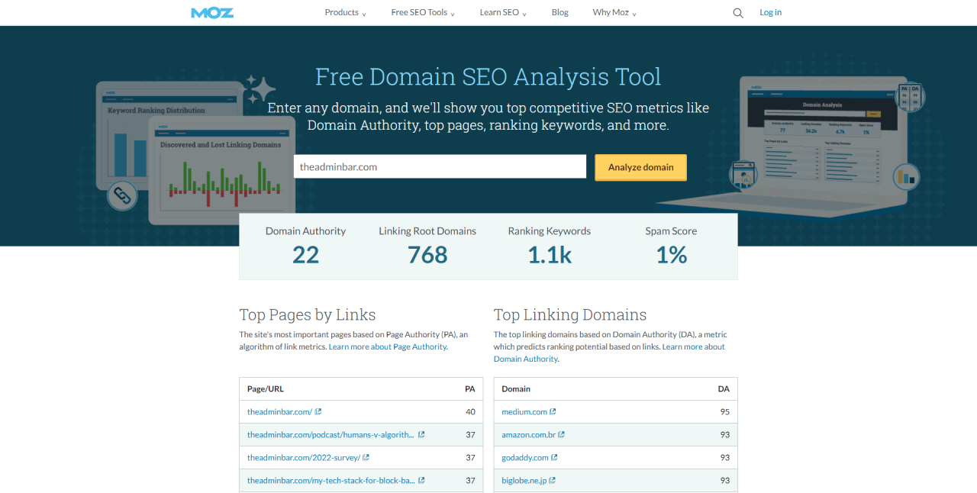Open external link icon beside godaddy.com
The image size is (977, 493).
[555, 457]
